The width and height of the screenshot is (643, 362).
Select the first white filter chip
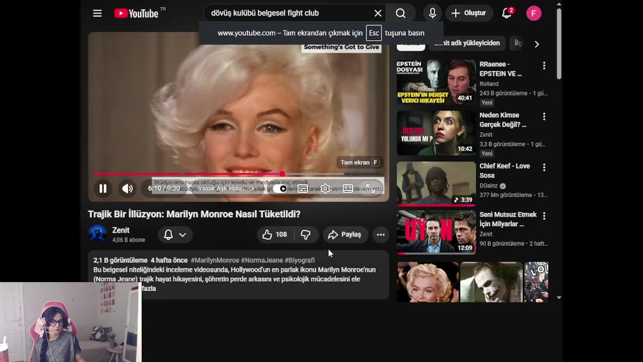(411, 44)
